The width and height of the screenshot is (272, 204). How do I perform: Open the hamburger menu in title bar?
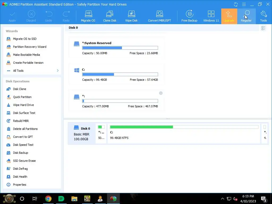tap(244, 4)
